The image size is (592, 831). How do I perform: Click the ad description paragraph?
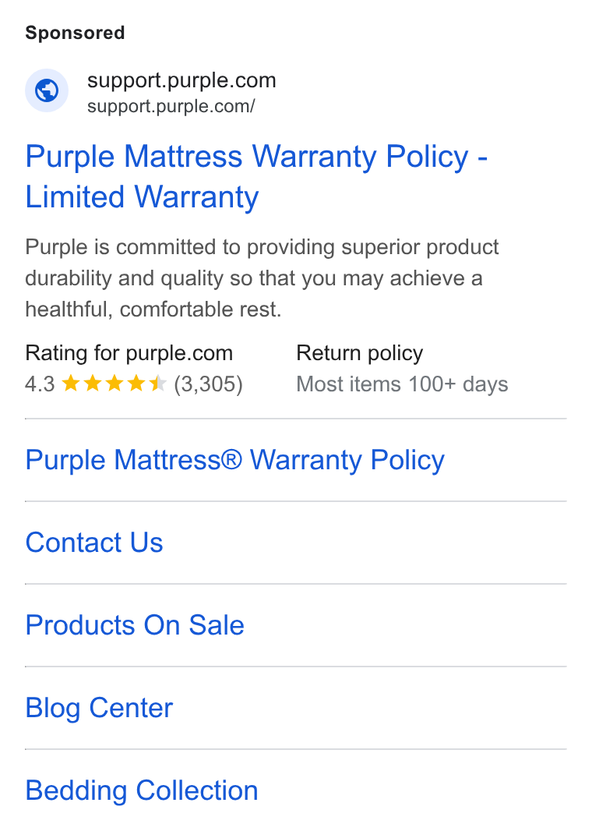(262, 278)
